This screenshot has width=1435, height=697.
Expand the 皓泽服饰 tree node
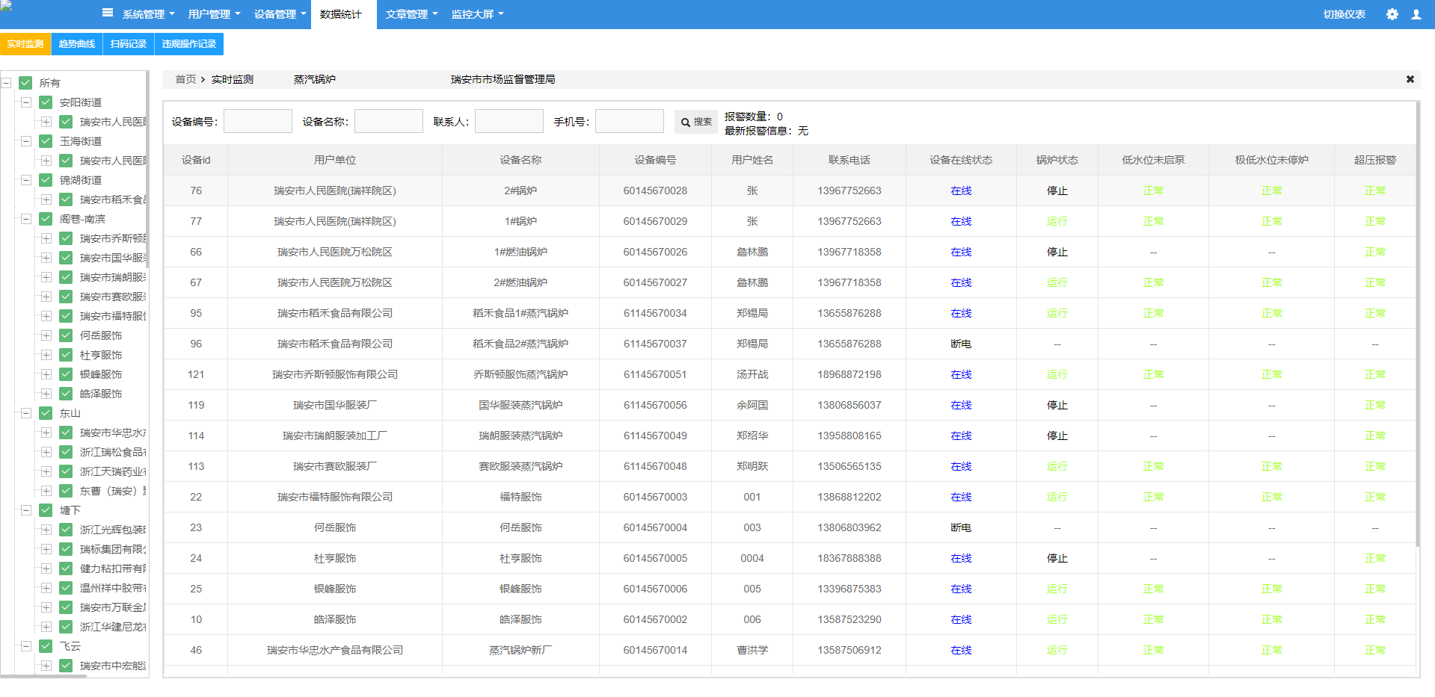tap(46, 394)
